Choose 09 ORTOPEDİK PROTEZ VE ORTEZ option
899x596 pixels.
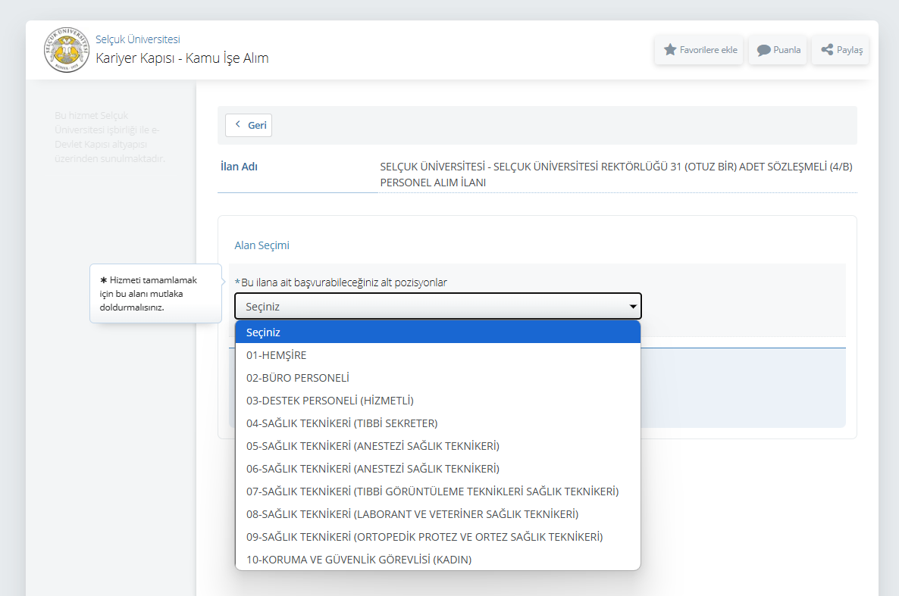pyautogui.click(x=438, y=537)
